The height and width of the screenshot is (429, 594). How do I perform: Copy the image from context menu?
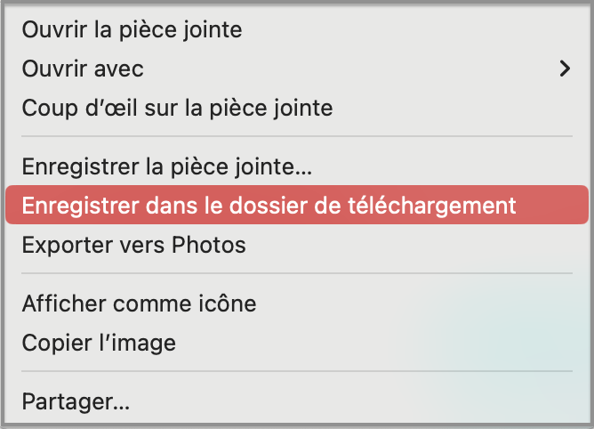coord(99,343)
